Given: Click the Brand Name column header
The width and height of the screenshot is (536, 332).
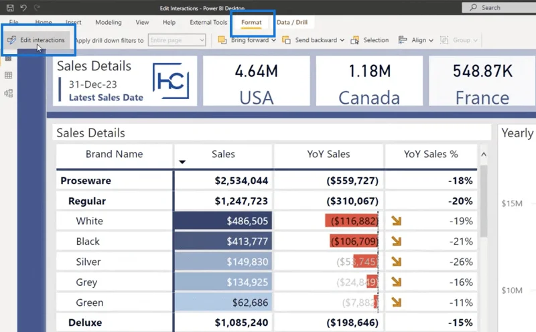Looking at the screenshot, I should pyautogui.click(x=114, y=154).
